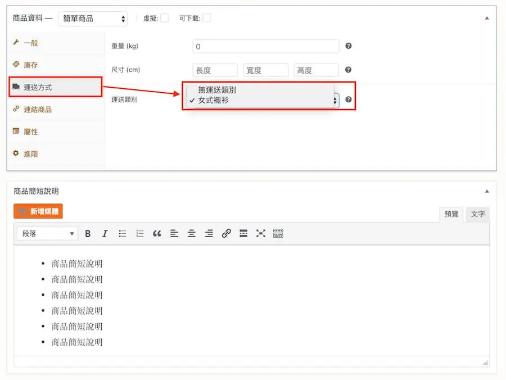
Task: Show help for 尺寸 (cm) field
Action: coord(348,70)
